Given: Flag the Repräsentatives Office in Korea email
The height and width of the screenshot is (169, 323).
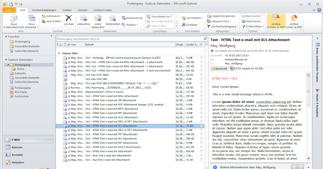Looking at the screenshot, I should (202, 92).
